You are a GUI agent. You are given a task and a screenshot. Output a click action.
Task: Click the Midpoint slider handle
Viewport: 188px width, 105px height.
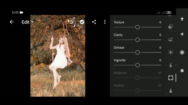tap(137, 78)
